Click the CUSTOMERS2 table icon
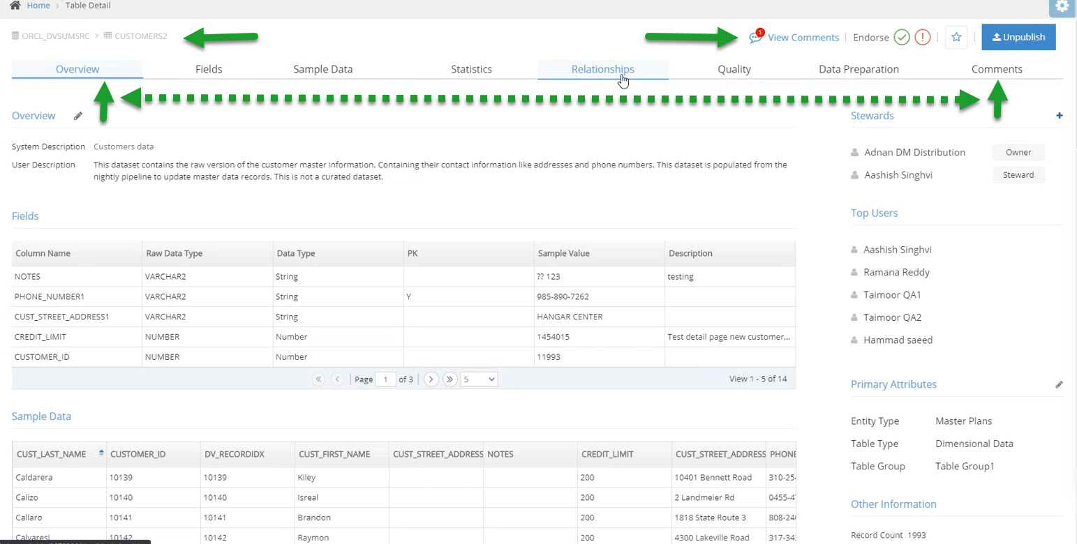The height and width of the screenshot is (544, 1077). (x=108, y=36)
